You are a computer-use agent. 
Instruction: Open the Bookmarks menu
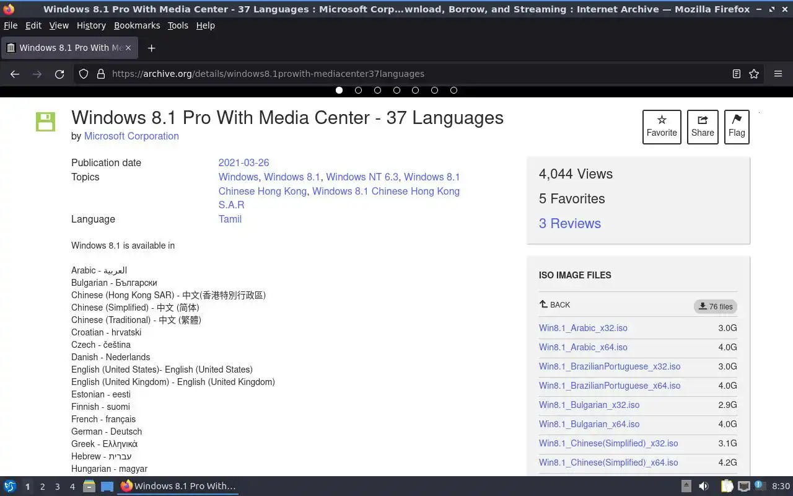tap(137, 25)
